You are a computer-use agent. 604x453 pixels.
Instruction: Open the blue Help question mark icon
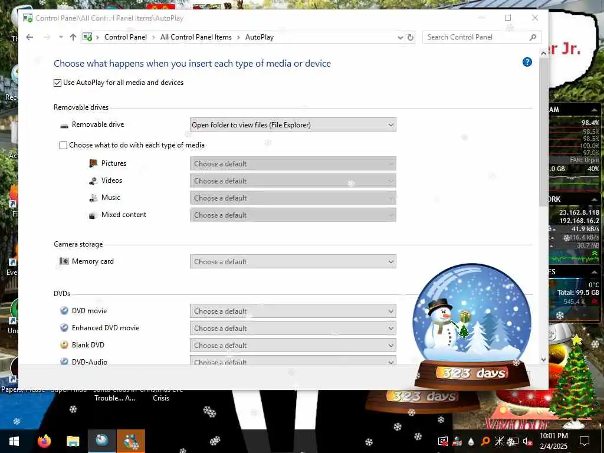click(x=527, y=62)
